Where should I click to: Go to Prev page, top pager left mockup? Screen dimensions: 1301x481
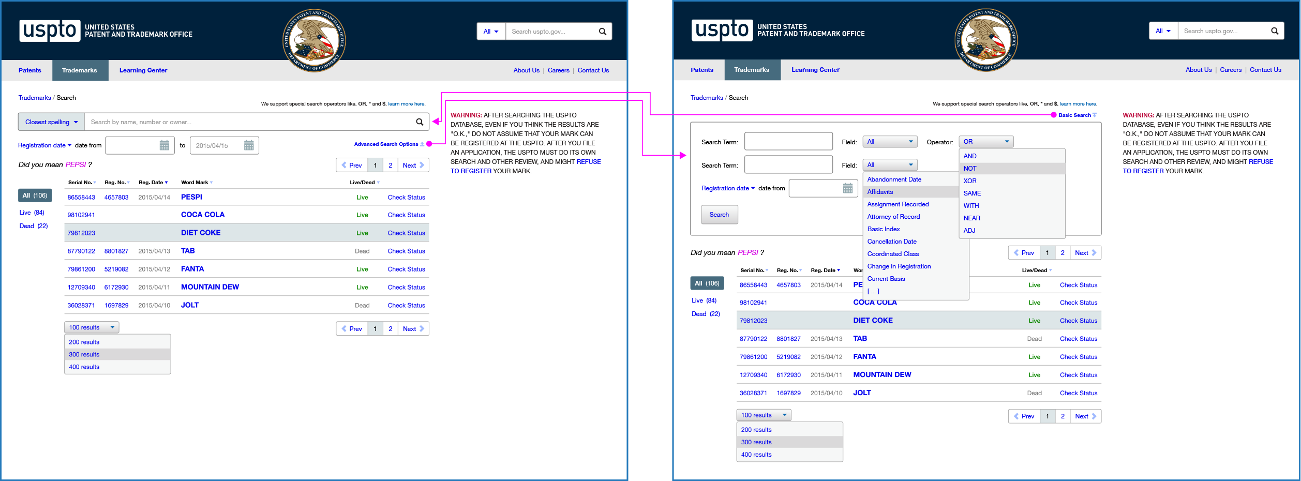click(x=352, y=166)
